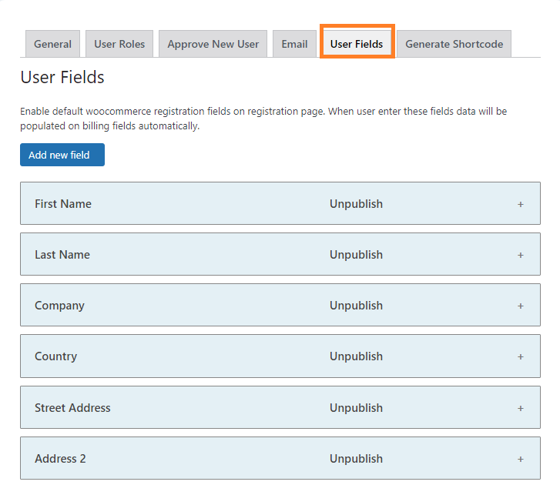Switch to the General tab
This screenshot has width=560, height=485.
[x=53, y=44]
